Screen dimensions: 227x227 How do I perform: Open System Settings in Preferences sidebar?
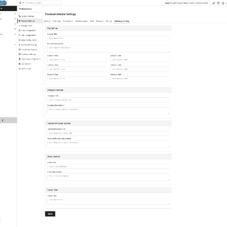click(x=28, y=16)
